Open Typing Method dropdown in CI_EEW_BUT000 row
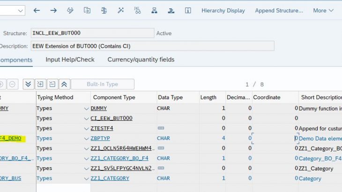This screenshot has height=192, width=342. pyautogui.click(x=86, y=118)
